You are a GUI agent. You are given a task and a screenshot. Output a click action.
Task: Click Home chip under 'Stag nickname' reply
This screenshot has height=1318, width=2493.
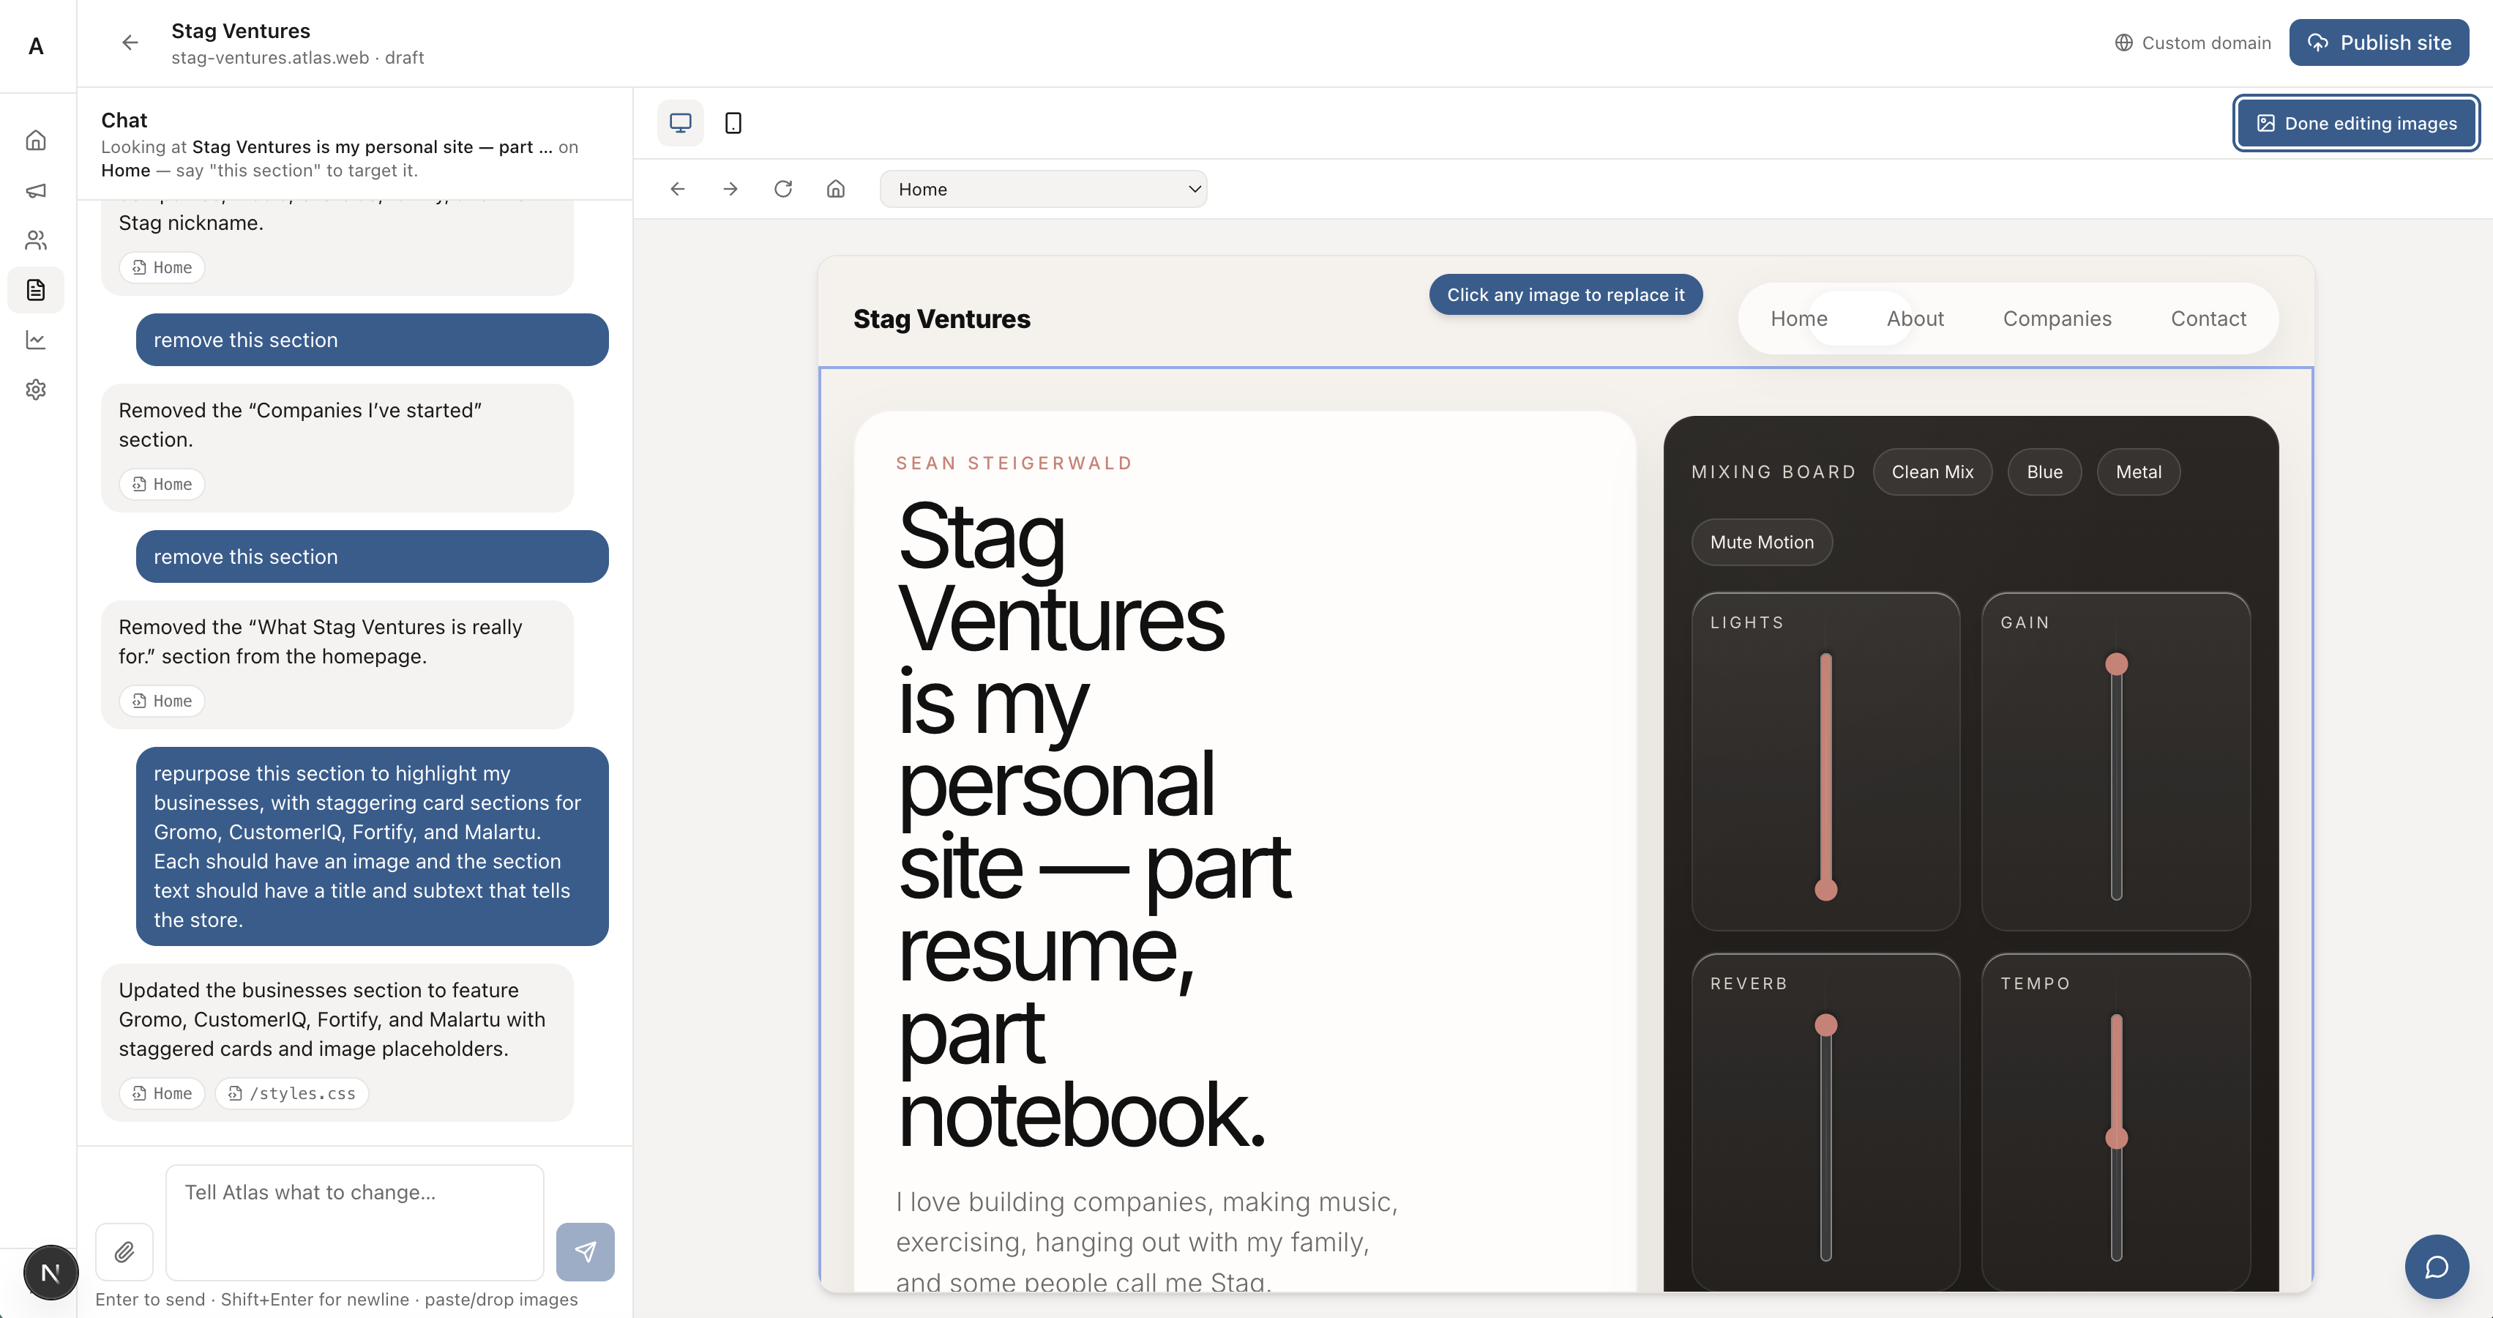click(162, 267)
